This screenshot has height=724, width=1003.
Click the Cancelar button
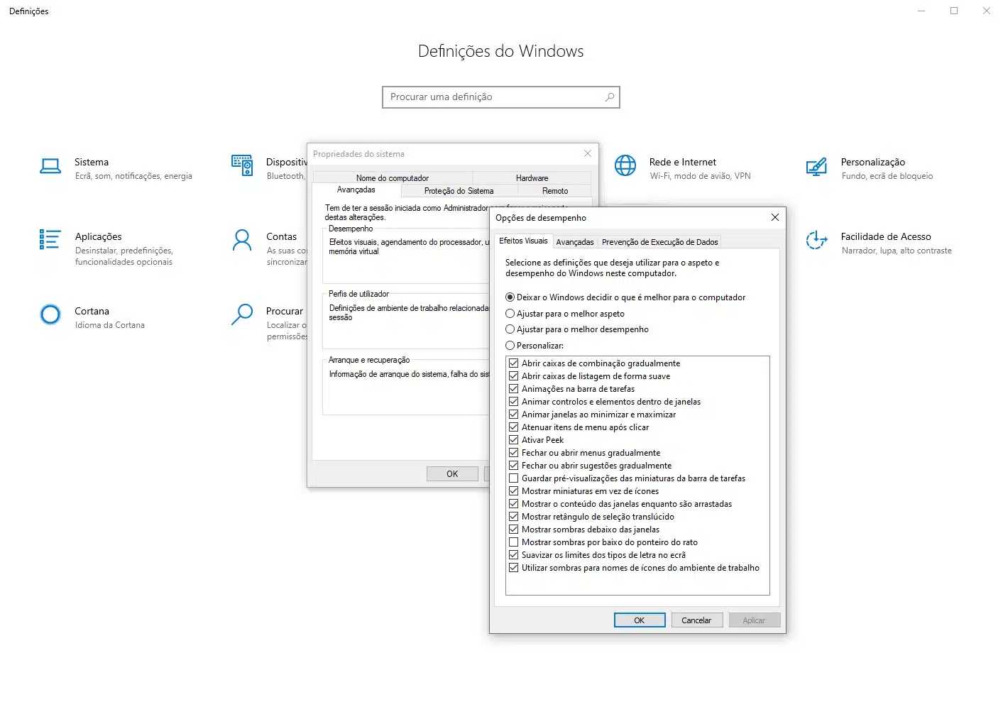[x=696, y=620]
